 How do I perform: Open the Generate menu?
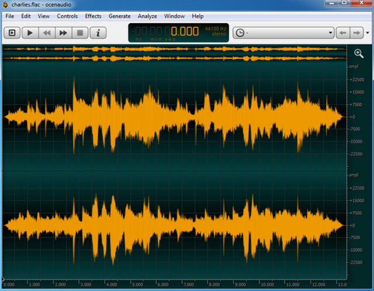coord(119,16)
